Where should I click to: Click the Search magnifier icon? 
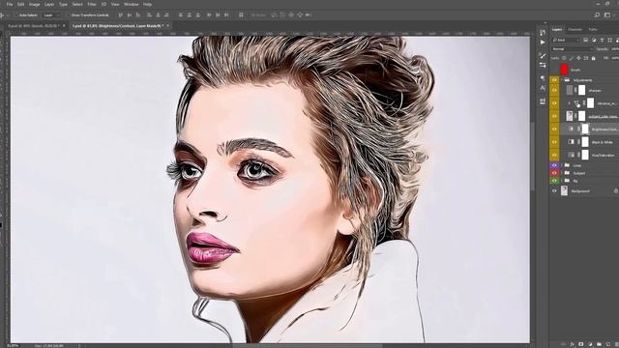click(598, 15)
